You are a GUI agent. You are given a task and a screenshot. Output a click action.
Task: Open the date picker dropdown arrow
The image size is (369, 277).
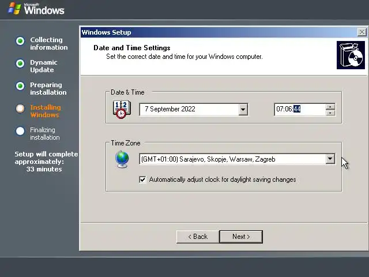pos(243,110)
